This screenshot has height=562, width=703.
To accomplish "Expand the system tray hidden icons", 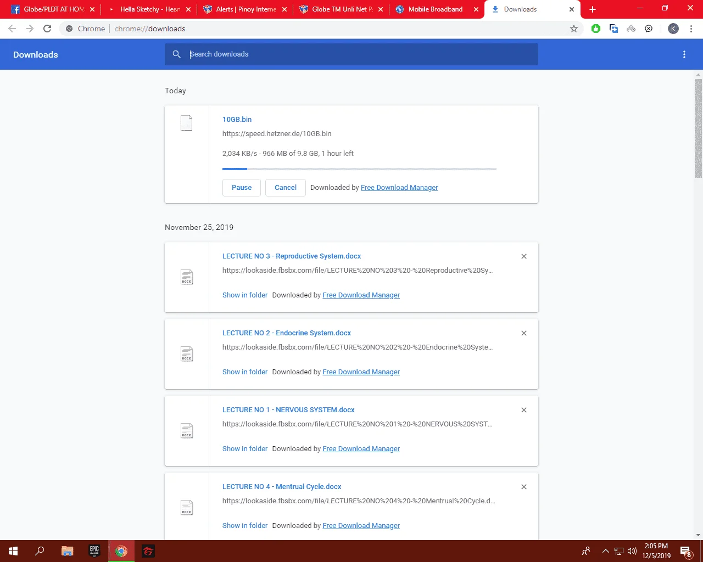I will 606,551.
